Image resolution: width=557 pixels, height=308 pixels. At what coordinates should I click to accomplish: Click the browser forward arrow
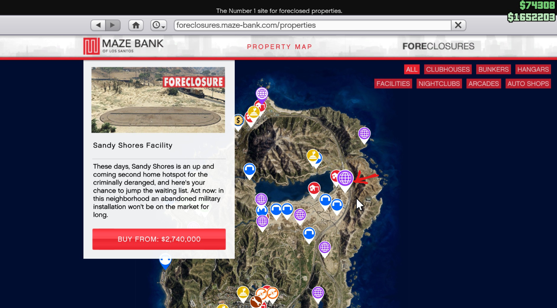tap(113, 25)
